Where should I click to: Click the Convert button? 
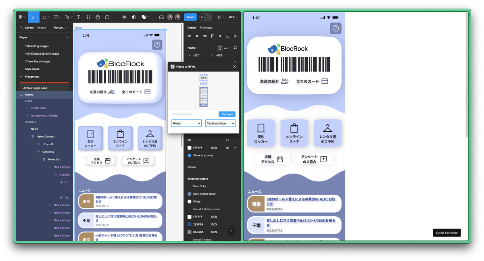pyautogui.click(x=227, y=114)
